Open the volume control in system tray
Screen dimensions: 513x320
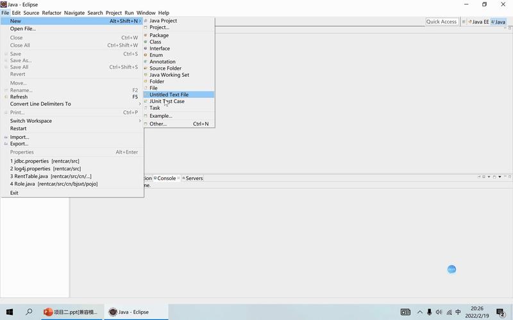coord(439,312)
